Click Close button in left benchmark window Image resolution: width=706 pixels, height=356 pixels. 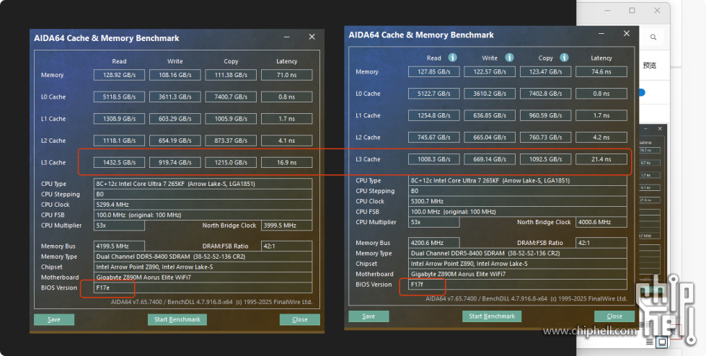pyautogui.click(x=300, y=319)
